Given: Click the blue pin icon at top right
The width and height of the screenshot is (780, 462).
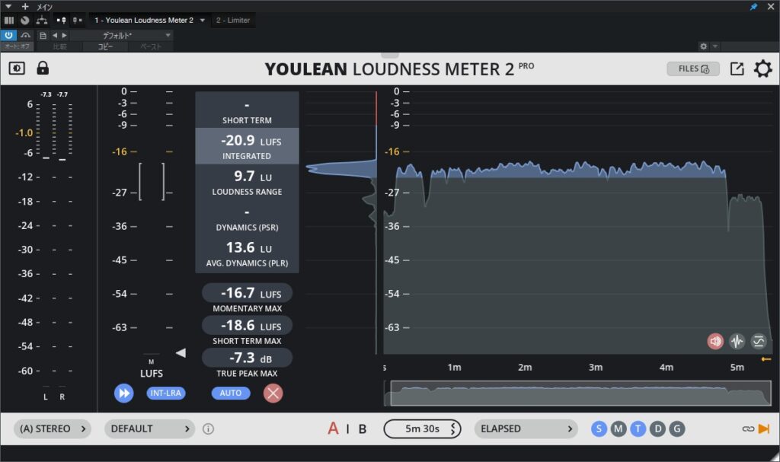Looking at the screenshot, I should click(753, 6).
